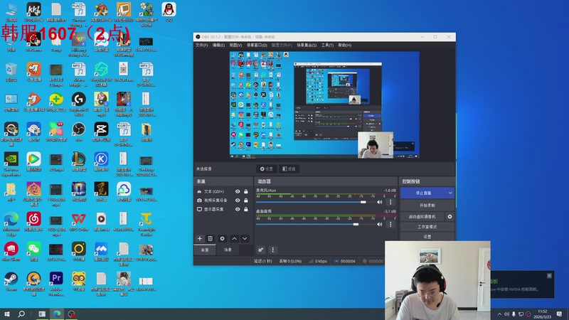569x320 pixels.
Task: Open 麦克风/Aux channel three-dot options
Action: [390, 202]
